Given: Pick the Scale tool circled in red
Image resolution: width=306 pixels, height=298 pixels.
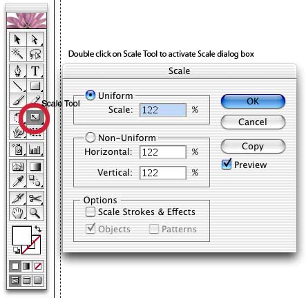Looking at the screenshot, I should point(35,118).
